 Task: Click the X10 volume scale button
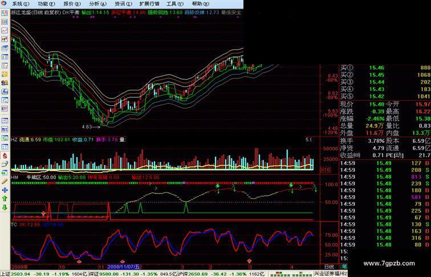click(326, 169)
